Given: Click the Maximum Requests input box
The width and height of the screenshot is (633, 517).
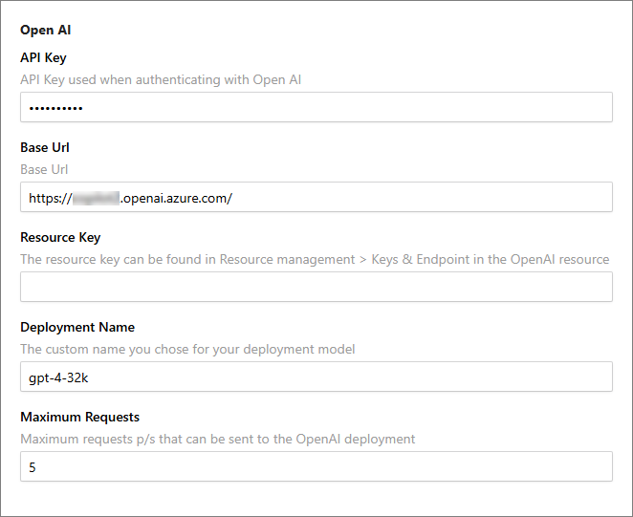Looking at the screenshot, I should [316, 466].
